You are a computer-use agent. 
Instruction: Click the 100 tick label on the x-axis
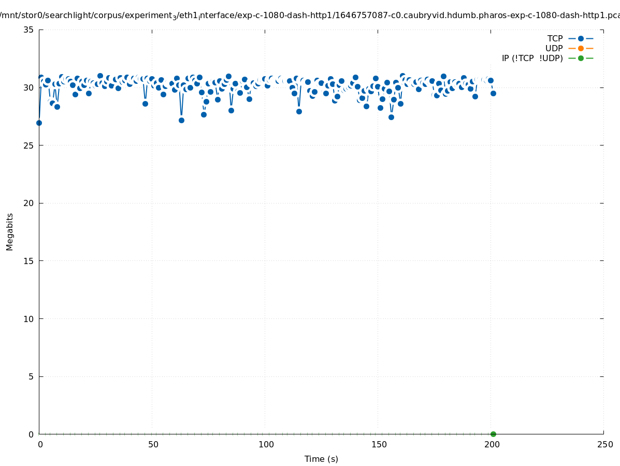coord(266,444)
